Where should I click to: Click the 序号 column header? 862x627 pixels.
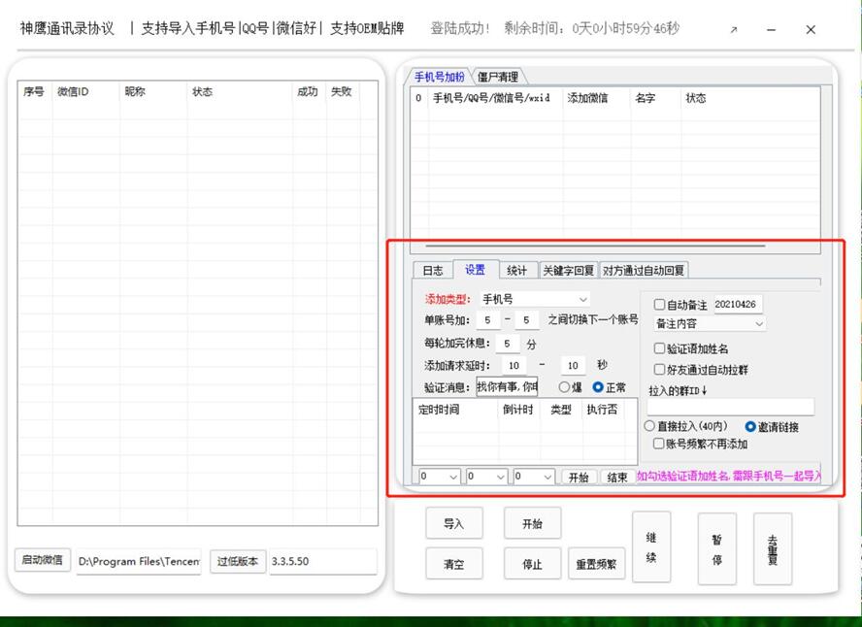click(34, 92)
